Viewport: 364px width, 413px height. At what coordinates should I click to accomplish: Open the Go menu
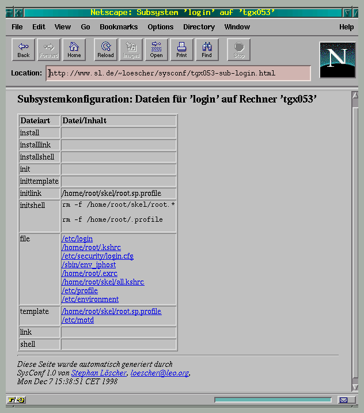pos(85,27)
